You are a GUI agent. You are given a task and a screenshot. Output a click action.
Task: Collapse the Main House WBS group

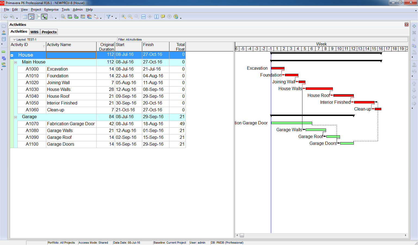tap(16, 62)
